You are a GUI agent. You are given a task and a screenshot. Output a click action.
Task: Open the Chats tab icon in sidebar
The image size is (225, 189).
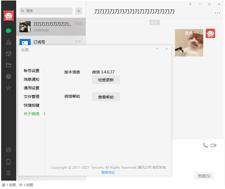pos(9,31)
